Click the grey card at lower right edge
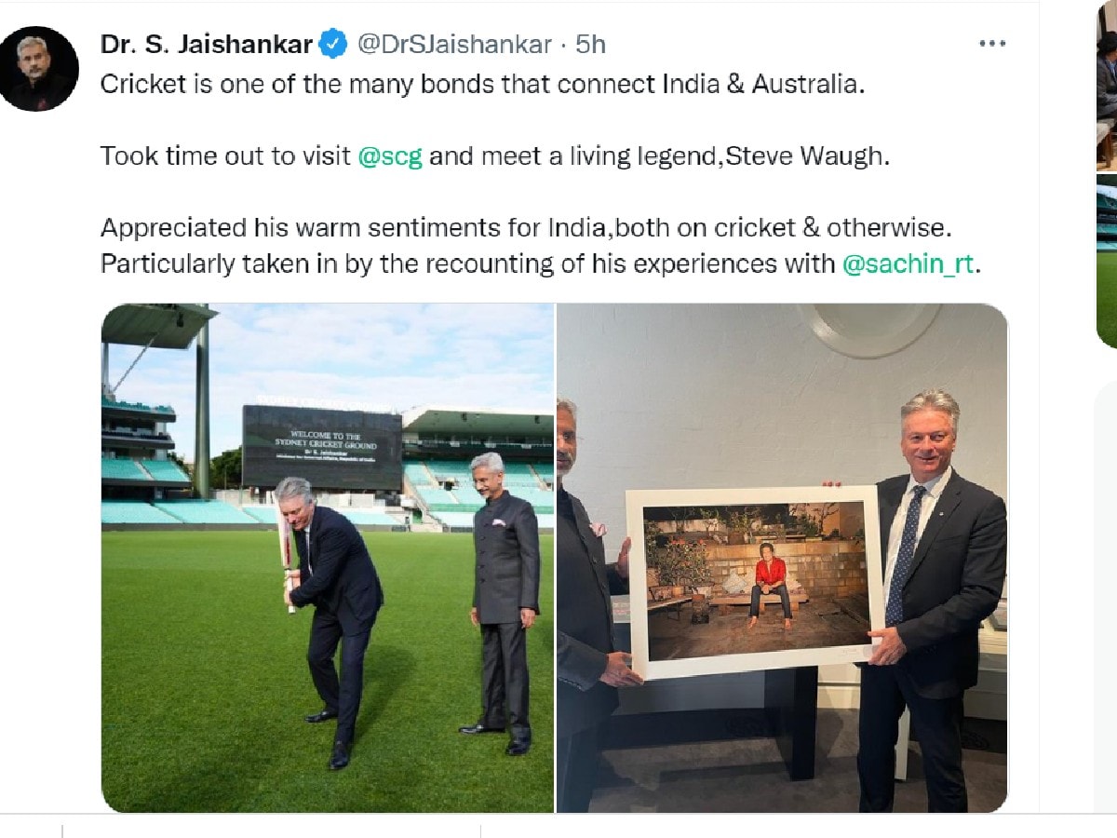 1104,596
